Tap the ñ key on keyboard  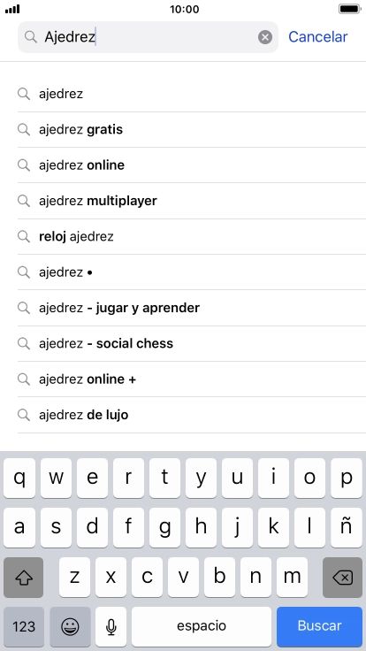point(346,528)
